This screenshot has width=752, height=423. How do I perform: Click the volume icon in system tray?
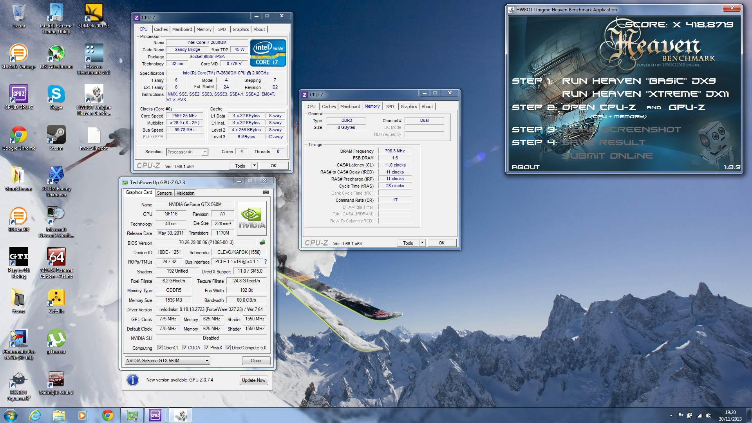709,416
